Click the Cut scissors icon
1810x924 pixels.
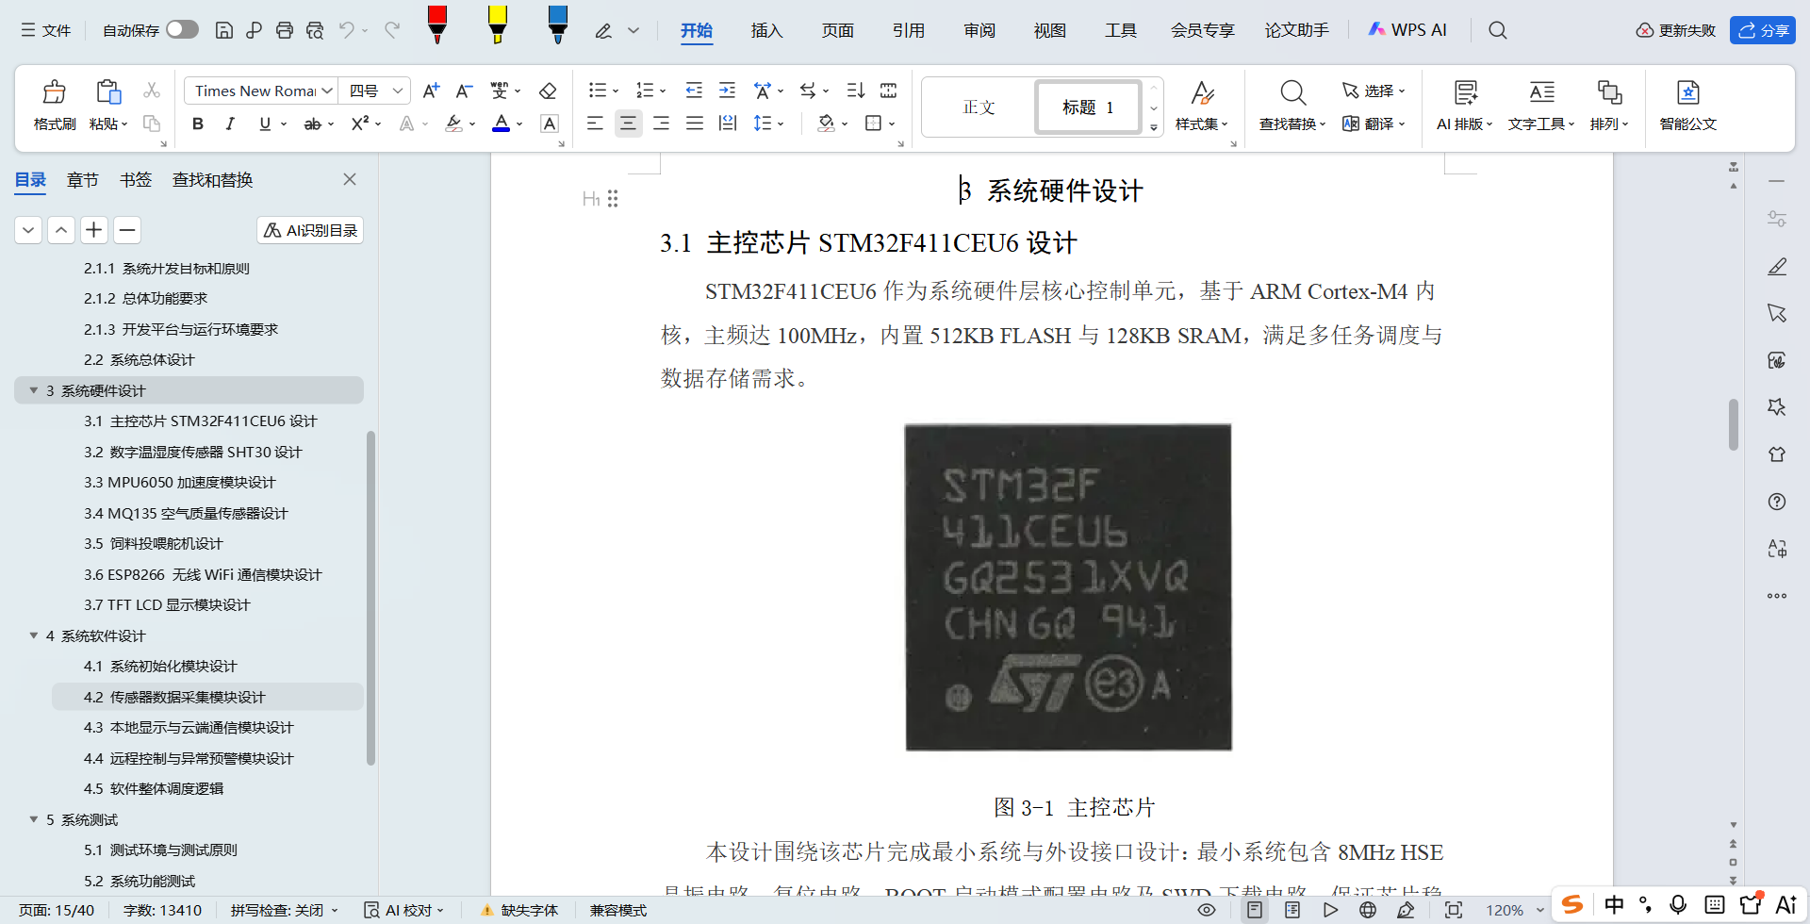point(151,91)
